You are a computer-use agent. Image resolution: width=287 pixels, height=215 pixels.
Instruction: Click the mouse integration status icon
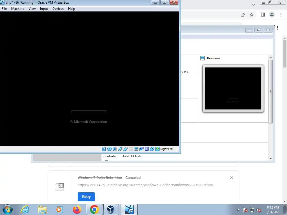coord(152,149)
